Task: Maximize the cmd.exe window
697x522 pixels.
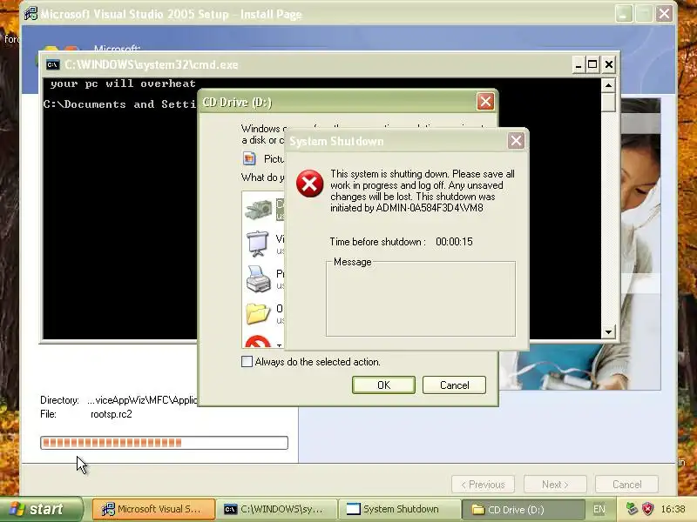Action: 592,64
